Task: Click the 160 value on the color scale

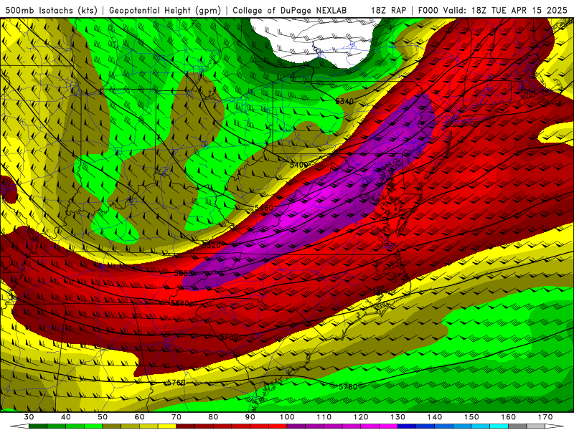Action: [x=509, y=417]
